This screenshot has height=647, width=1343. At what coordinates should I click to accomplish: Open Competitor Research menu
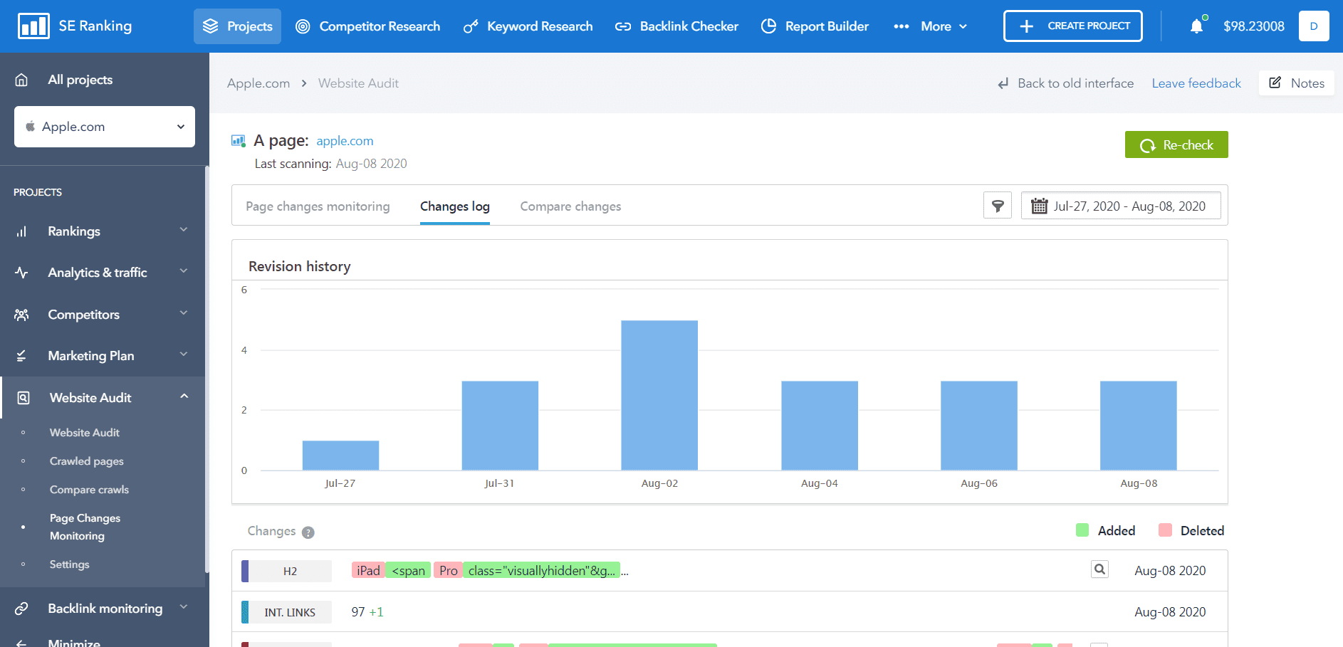coord(367,26)
